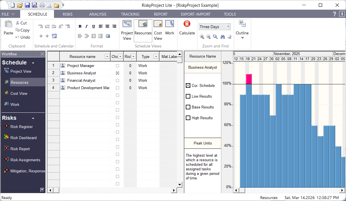
Task: Apply bold formatting to selected text
Action: 80,26
